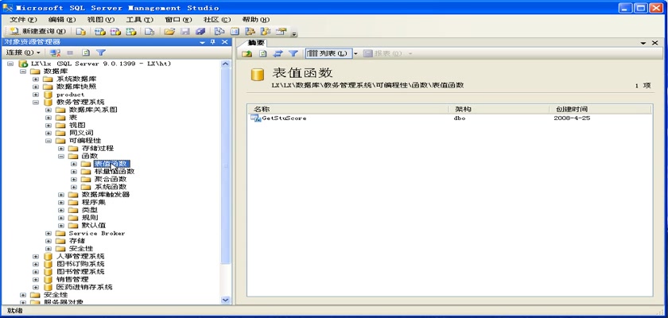
Task: Click the Up folder icon in summary toolbar
Action: (x=247, y=53)
